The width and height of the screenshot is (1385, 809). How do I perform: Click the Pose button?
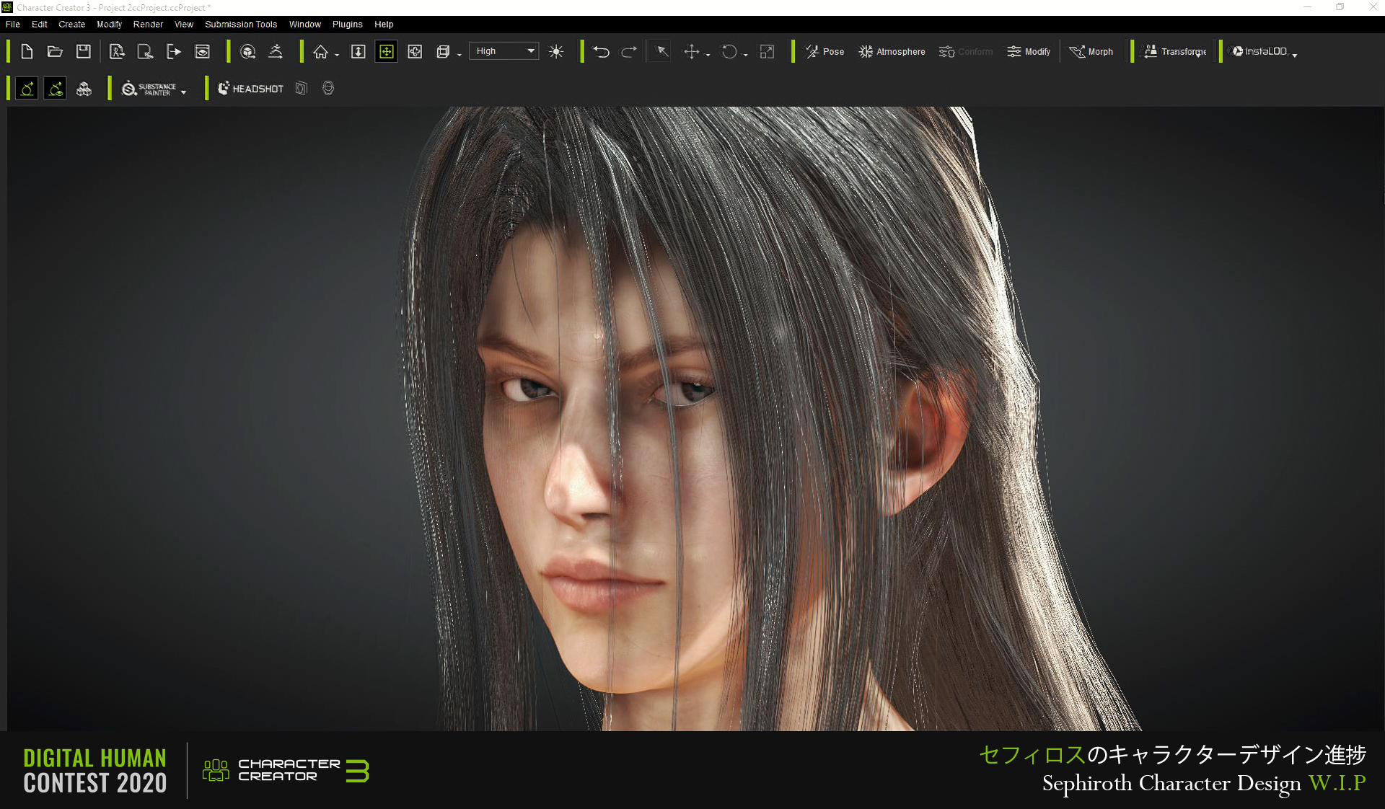825,52
